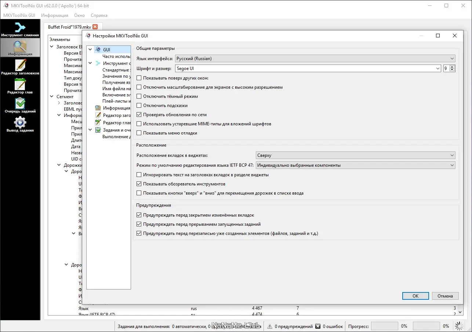Click the error X icon in status bar

pos(318,326)
